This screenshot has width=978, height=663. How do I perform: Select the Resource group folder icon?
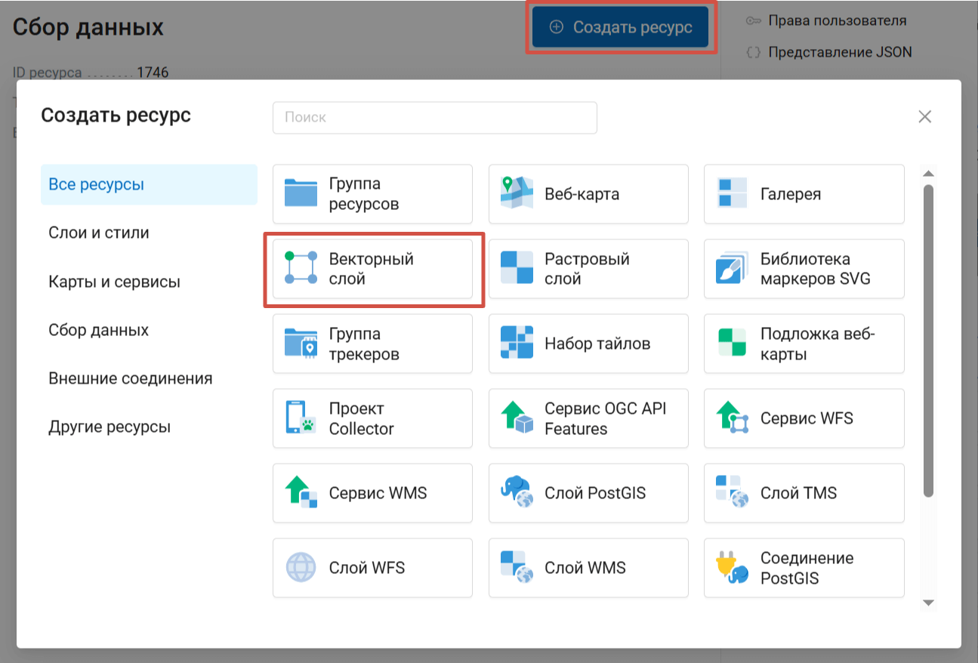(x=301, y=194)
